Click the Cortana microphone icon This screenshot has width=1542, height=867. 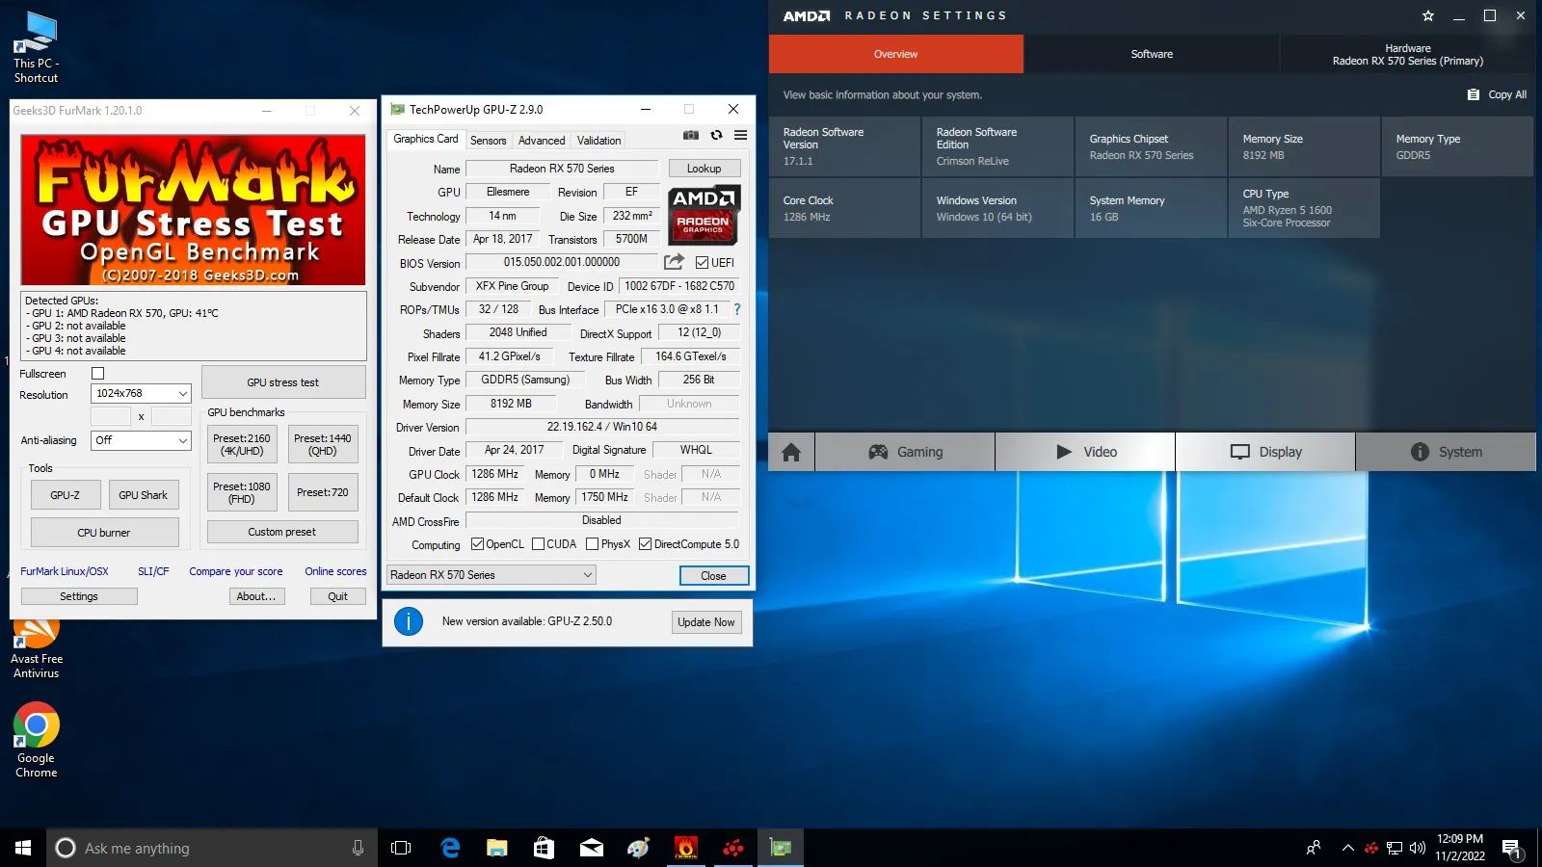pos(358,848)
